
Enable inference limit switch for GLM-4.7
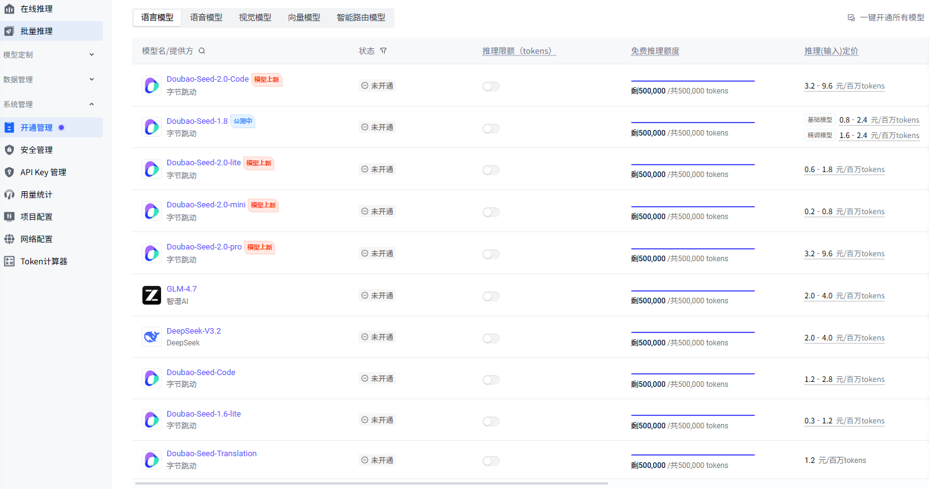(491, 296)
